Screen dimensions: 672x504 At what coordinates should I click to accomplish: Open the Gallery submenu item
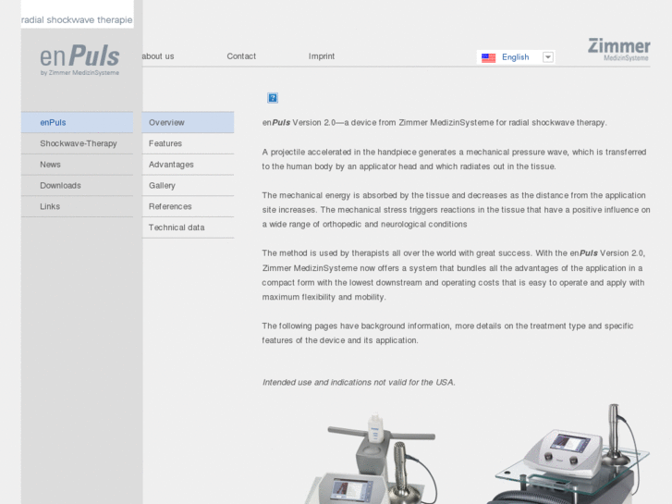(x=189, y=185)
